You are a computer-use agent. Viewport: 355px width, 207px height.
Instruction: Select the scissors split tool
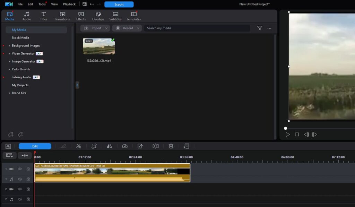pos(79,146)
